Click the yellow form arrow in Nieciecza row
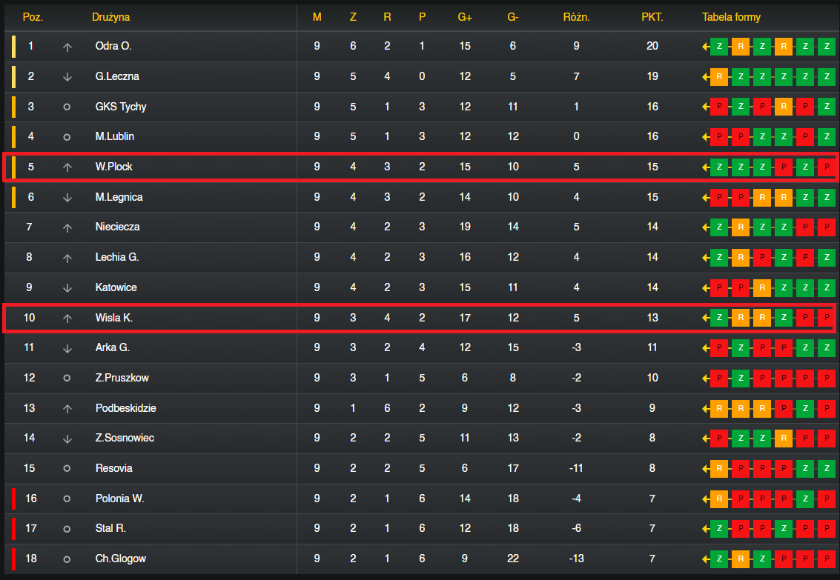 (706, 227)
